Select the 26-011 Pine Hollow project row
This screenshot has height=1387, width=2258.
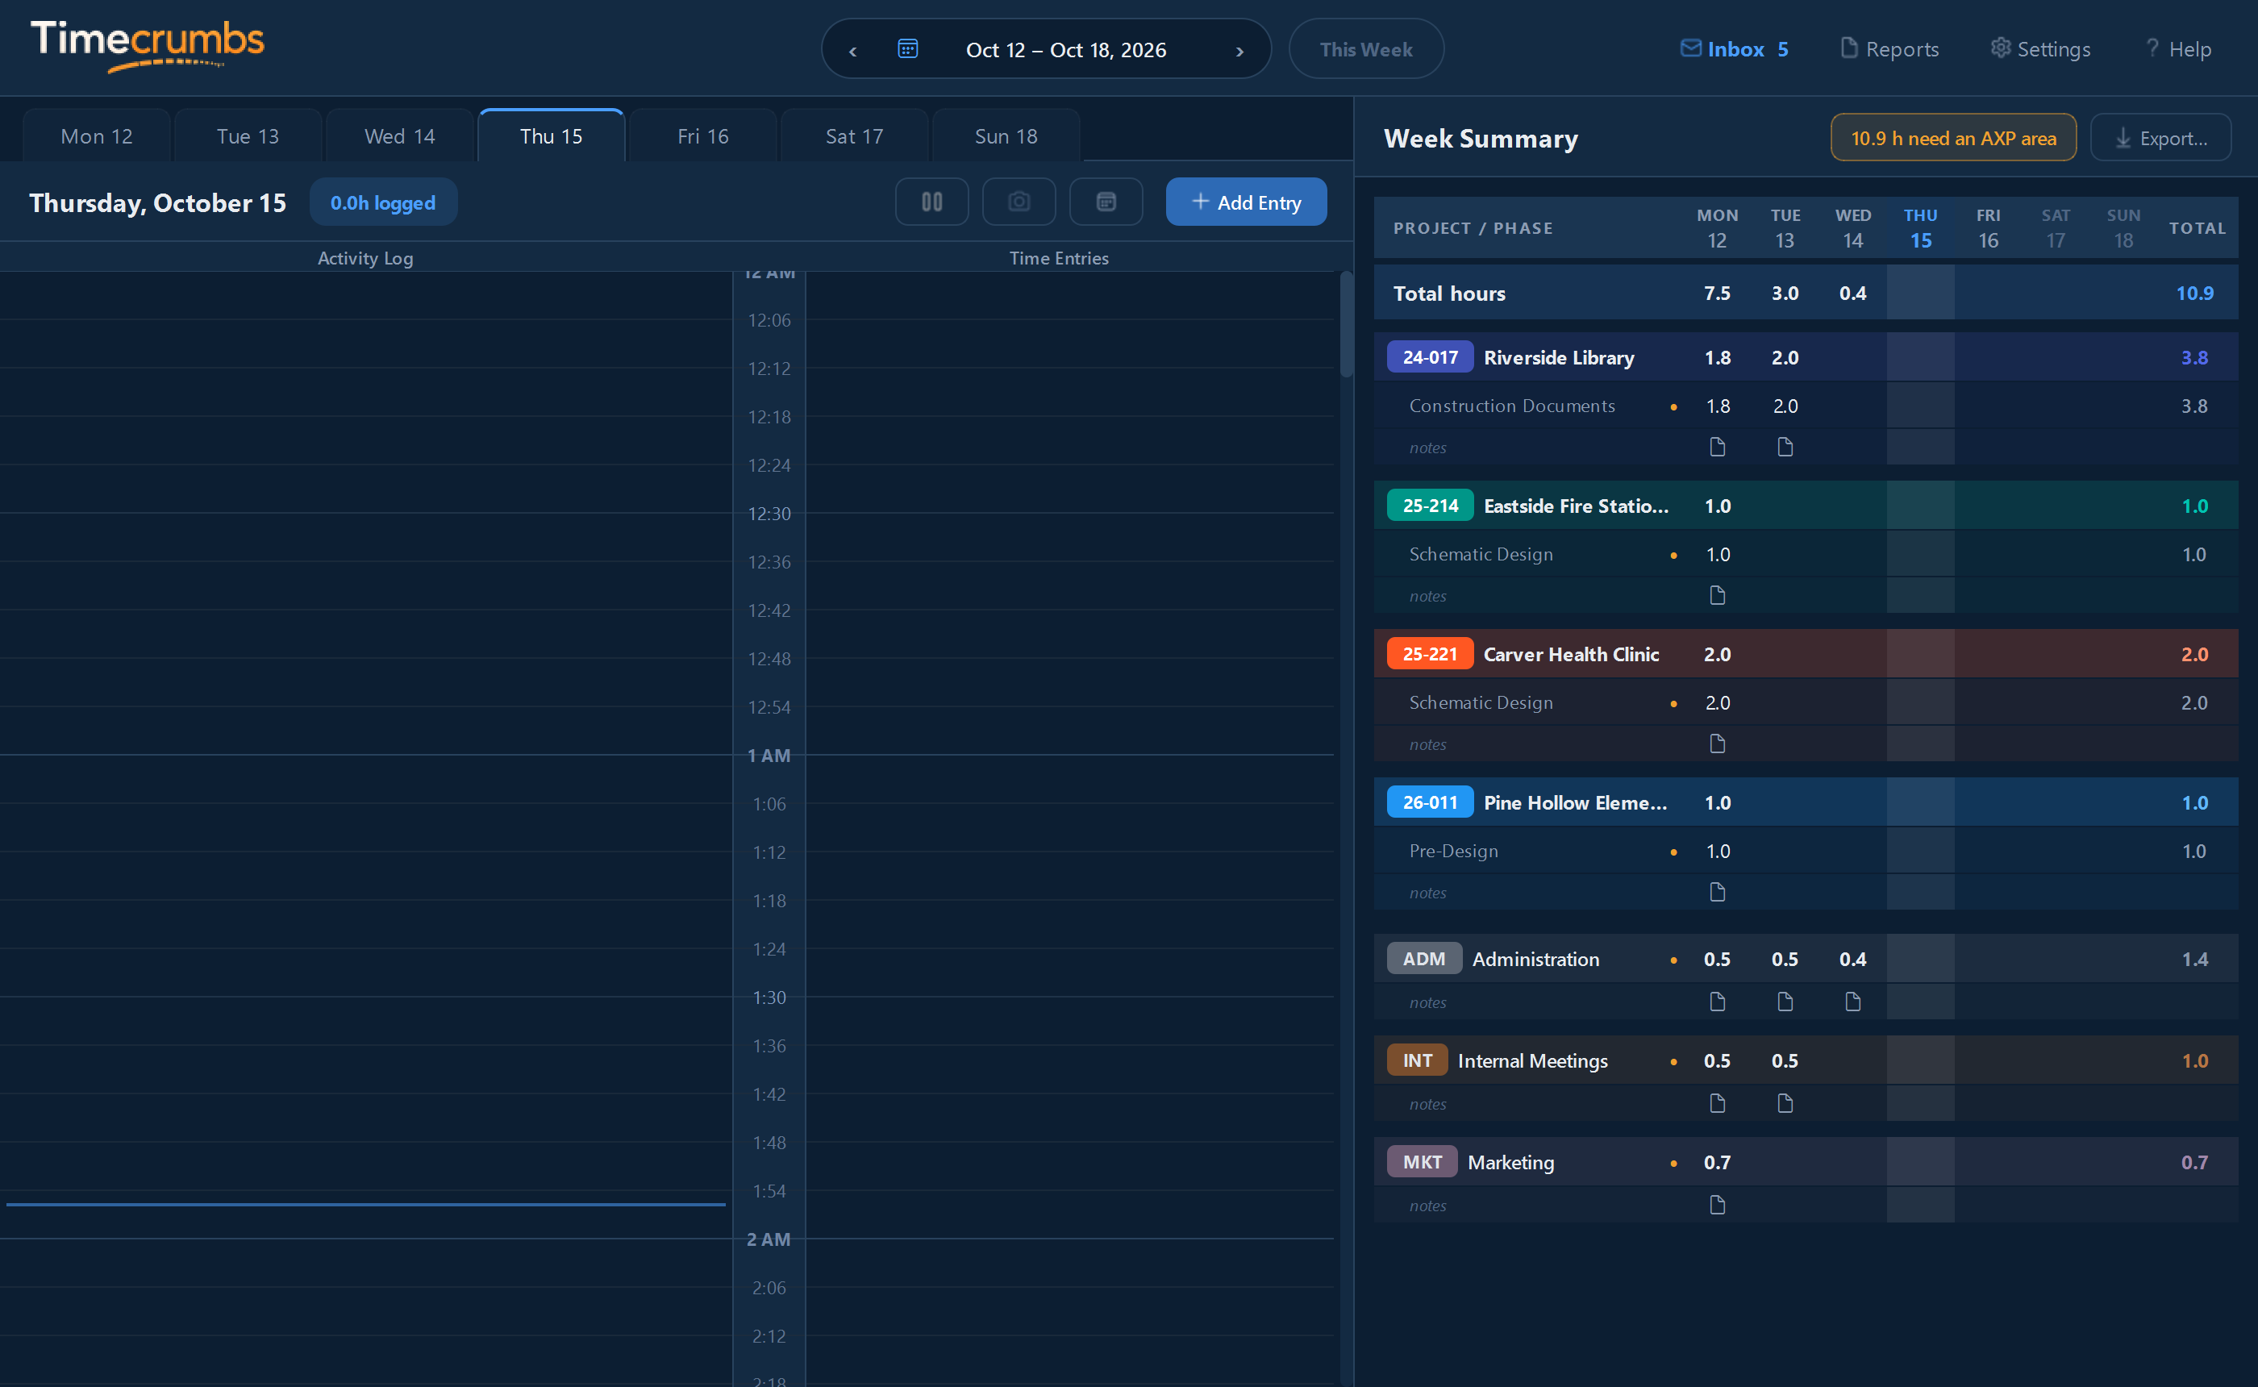pyautogui.click(x=1806, y=802)
